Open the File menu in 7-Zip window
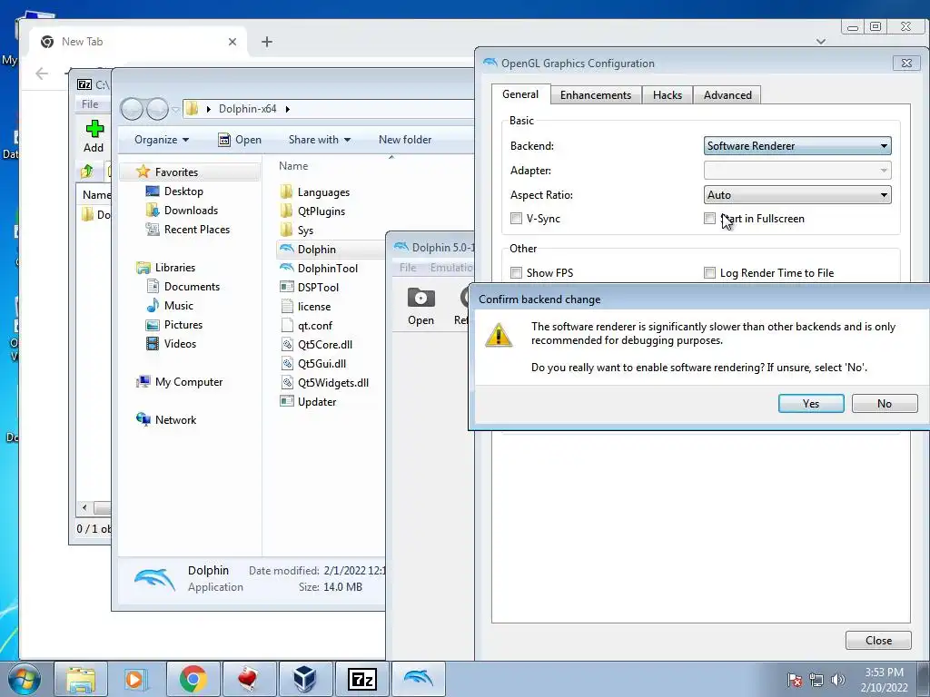930x697 pixels. 90,104
